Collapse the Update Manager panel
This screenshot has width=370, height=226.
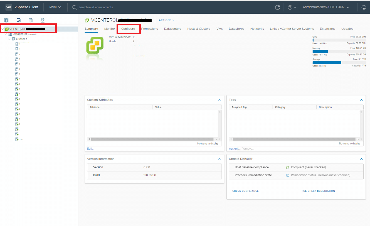coord(361,159)
